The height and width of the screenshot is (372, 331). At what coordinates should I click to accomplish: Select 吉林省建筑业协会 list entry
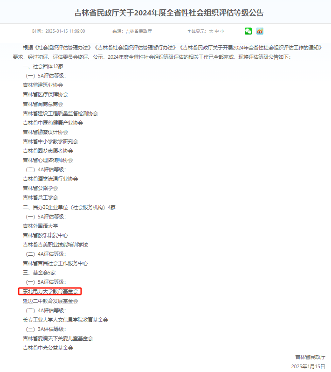43,85
